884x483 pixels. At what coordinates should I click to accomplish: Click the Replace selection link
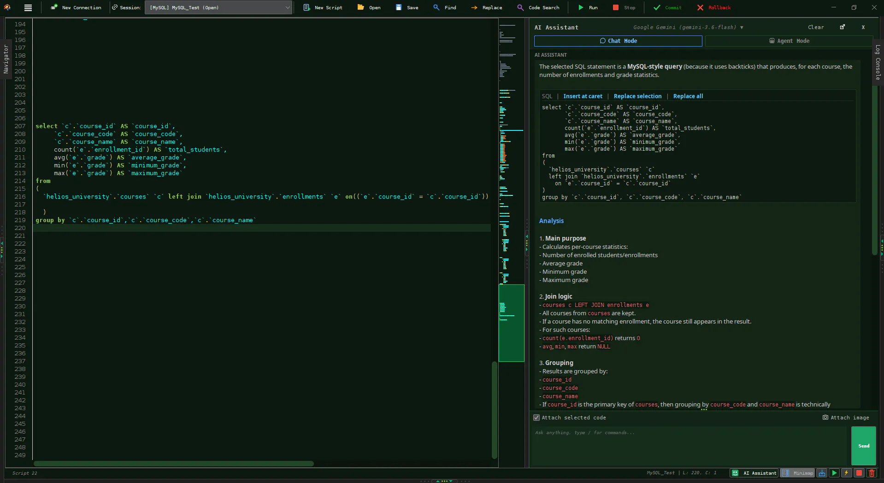(x=637, y=96)
